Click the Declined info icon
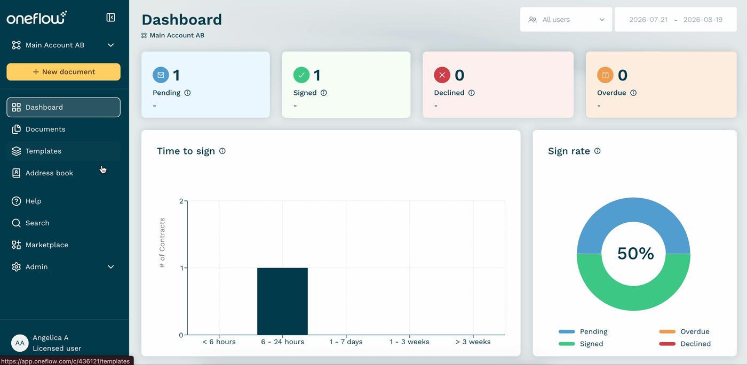 point(472,93)
